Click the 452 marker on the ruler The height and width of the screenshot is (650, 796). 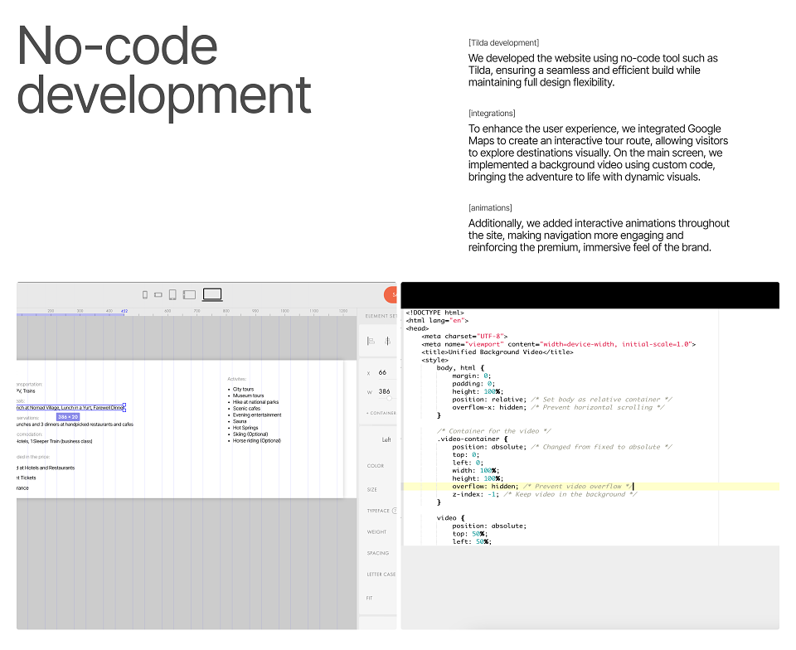[x=124, y=311]
